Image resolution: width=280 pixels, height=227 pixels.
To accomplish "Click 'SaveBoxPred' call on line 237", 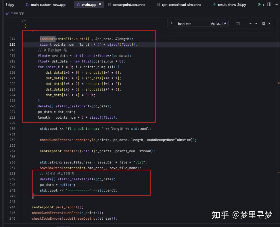I will coord(51,168).
